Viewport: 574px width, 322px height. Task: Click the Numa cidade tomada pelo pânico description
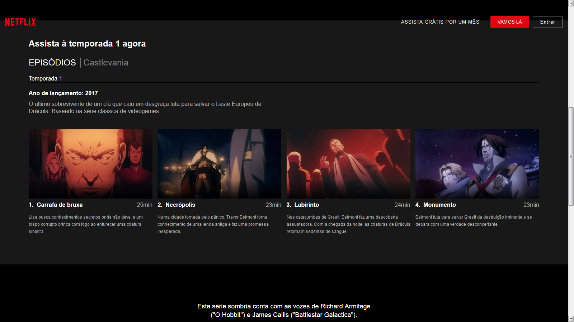click(x=213, y=224)
